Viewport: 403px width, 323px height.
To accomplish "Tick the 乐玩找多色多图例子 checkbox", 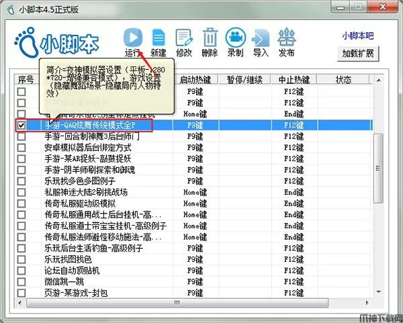I will tap(21, 181).
